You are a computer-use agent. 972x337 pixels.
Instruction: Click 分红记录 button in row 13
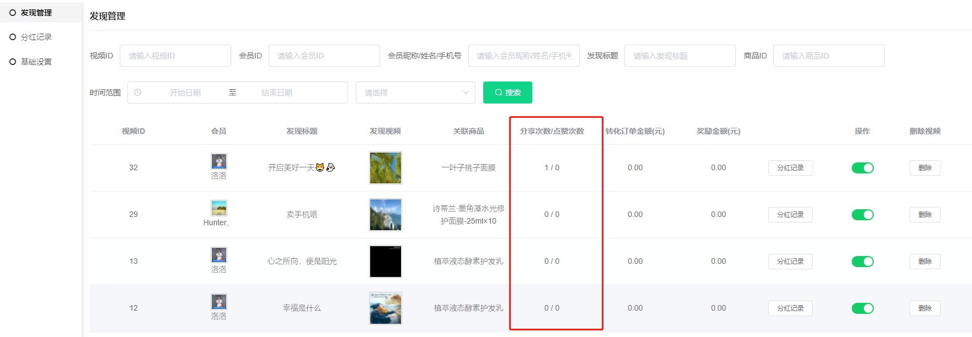coord(791,262)
